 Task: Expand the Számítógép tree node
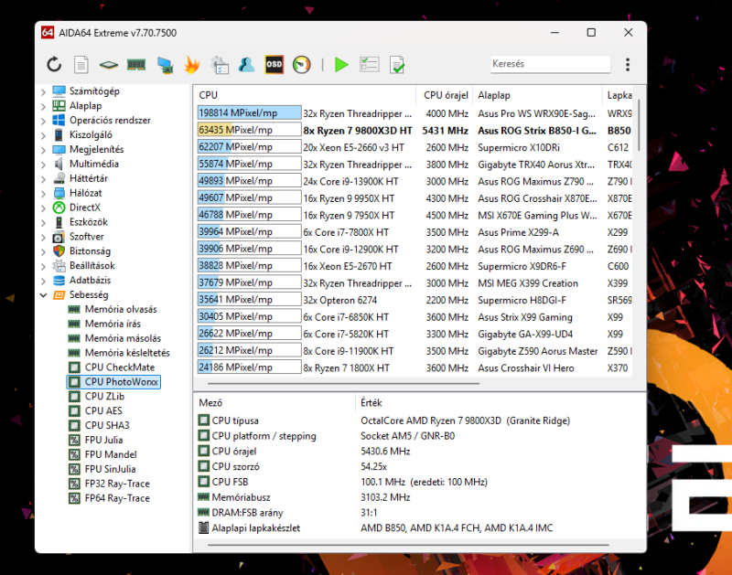(x=43, y=91)
